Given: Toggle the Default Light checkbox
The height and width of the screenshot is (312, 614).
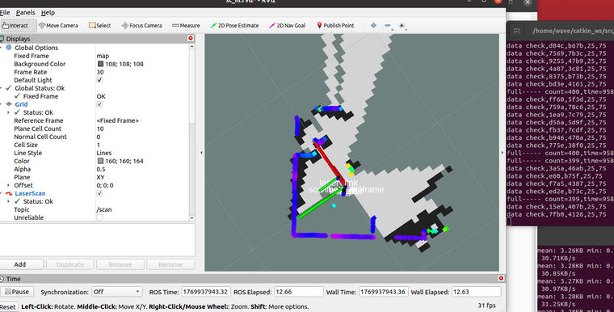Looking at the screenshot, I should click(99, 80).
